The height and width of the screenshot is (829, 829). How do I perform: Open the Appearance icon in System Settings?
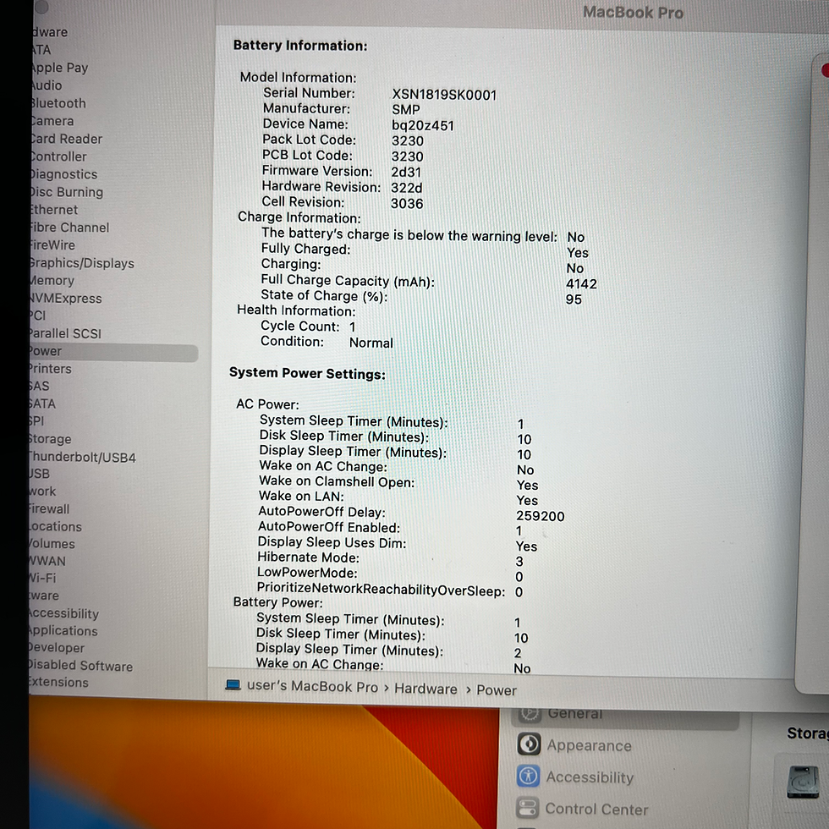pos(529,744)
